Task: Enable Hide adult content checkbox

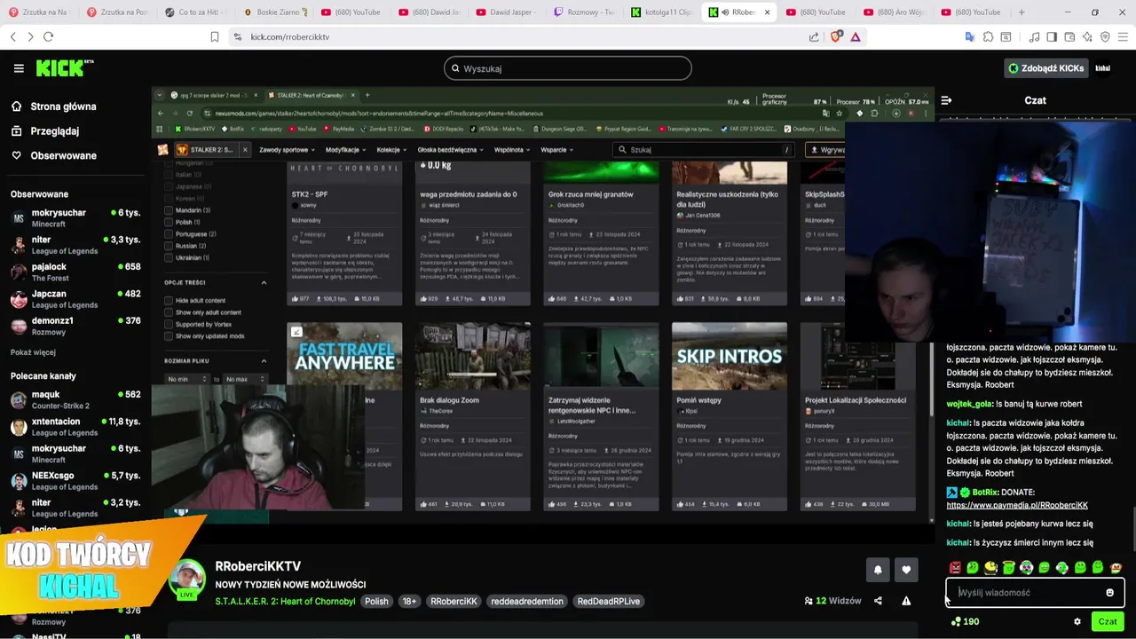Action: pos(169,301)
